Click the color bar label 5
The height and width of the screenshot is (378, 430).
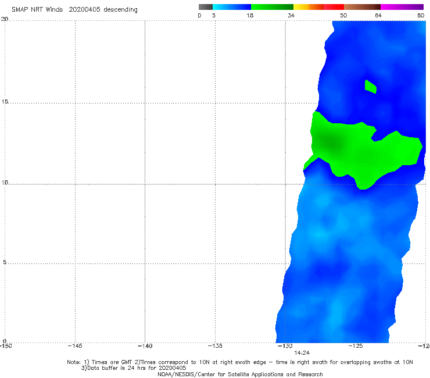(x=214, y=15)
